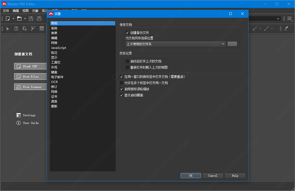This screenshot has width=295, height=191.
Task: Open the 上次使用的文件夹 dropdown
Action: pyautogui.click(x=176, y=44)
